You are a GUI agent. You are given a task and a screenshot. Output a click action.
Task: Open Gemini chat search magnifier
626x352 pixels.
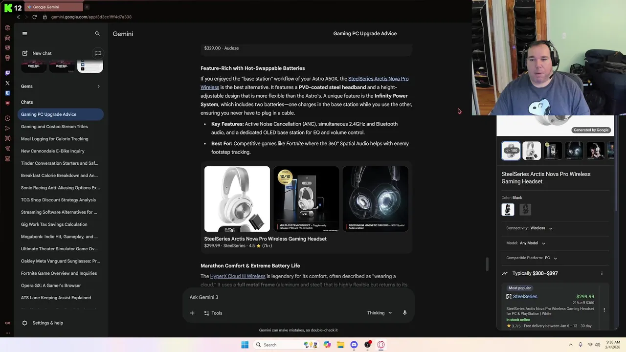click(97, 34)
